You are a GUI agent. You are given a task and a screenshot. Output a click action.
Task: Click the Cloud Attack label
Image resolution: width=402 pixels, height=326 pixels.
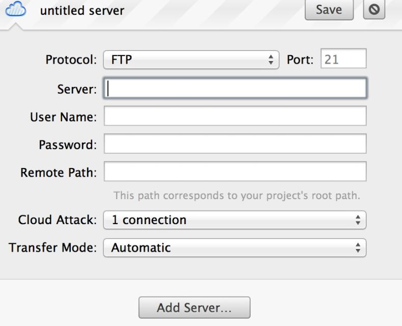[58, 220]
